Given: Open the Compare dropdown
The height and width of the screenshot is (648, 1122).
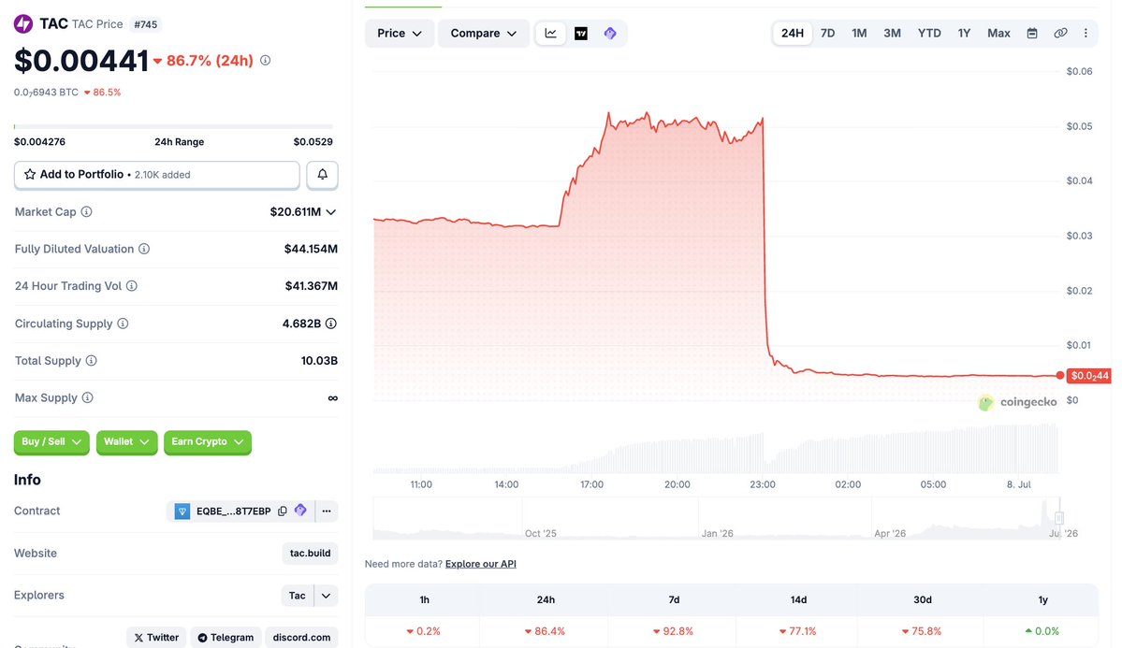Looking at the screenshot, I should (483, 34).
